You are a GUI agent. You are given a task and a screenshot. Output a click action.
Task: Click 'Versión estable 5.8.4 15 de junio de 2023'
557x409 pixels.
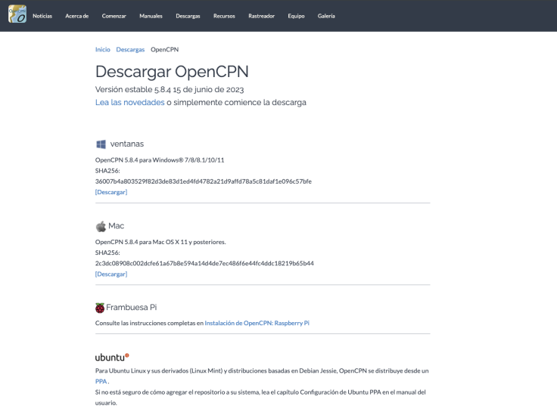170,90
